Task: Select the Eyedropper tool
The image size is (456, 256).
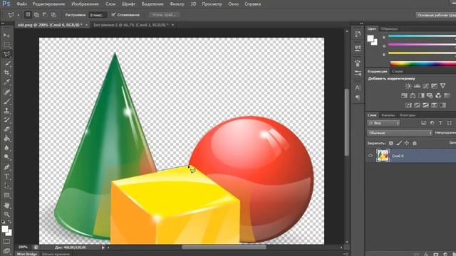Action: coord(6,82)
